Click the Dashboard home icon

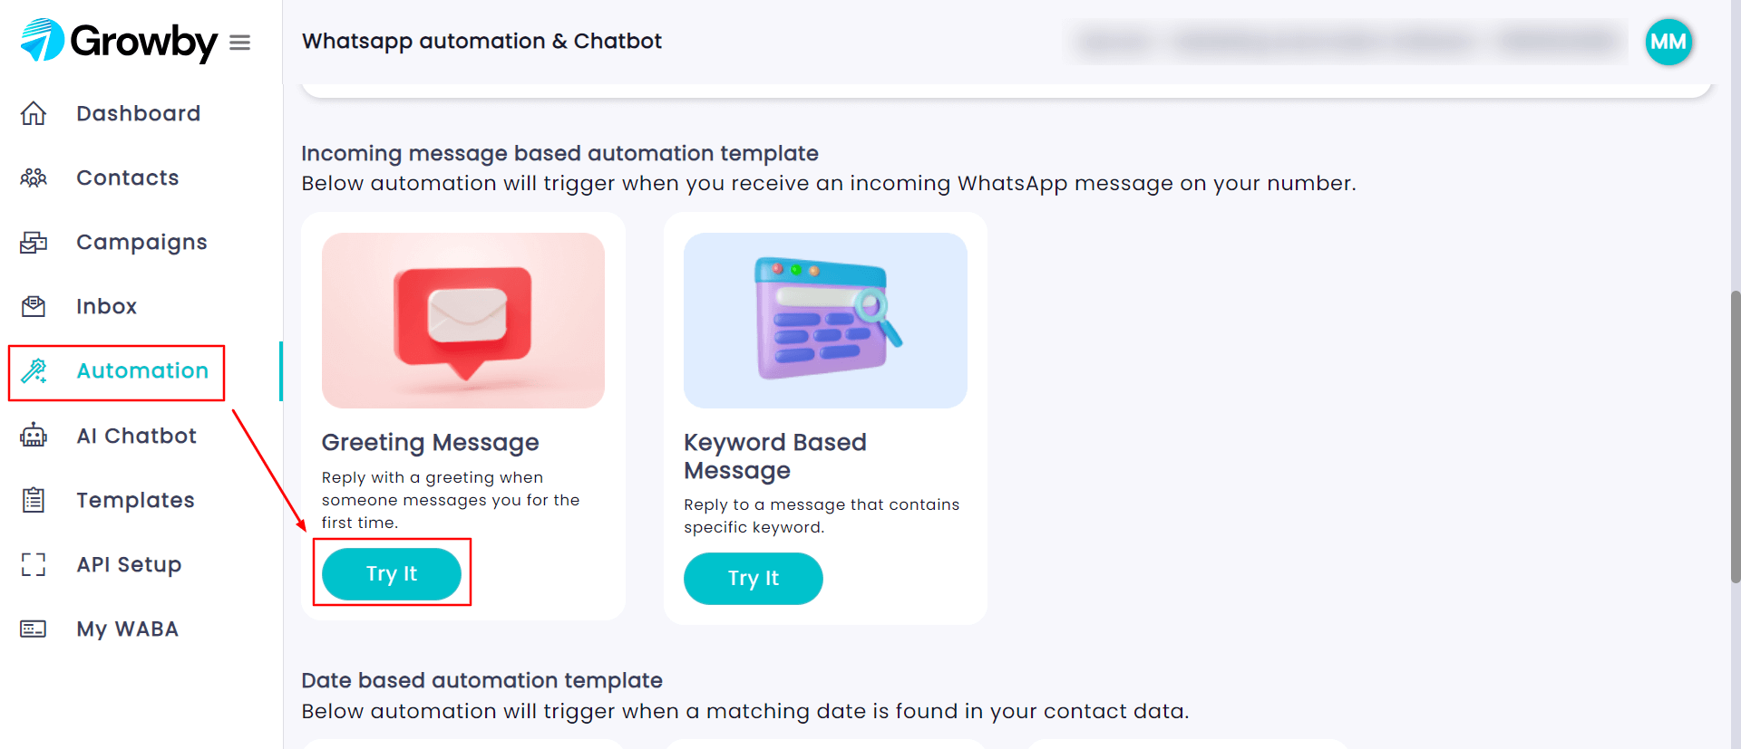tap(34, 113)
